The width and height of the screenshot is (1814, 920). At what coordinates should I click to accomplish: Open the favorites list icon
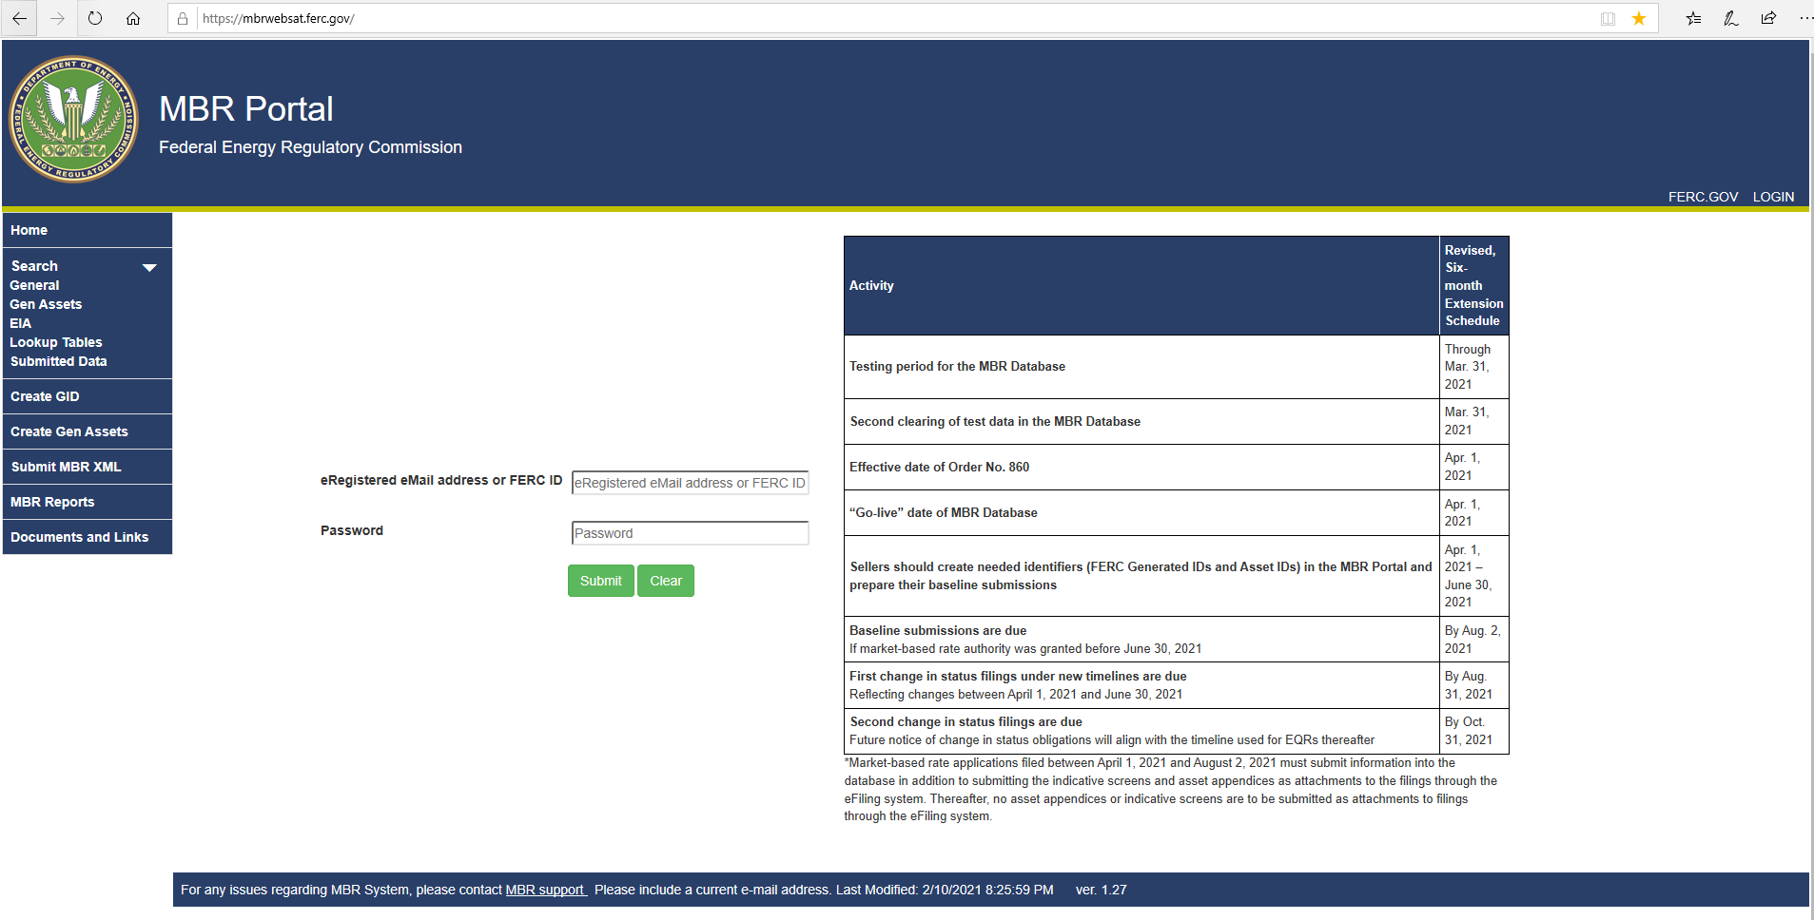1693,18
